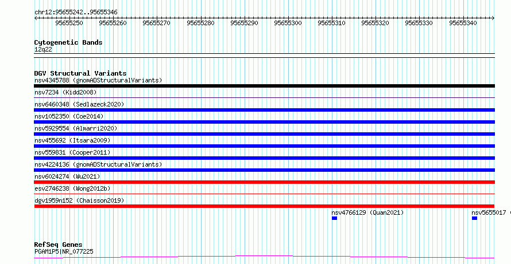The height and width of the screenshot is (264, 511).
Task: Click ruler position 95655270
Action: click(156, 23)
